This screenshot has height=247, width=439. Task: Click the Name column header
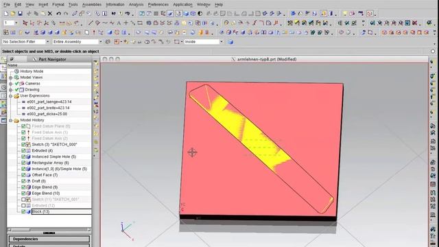tap(49, 65)
